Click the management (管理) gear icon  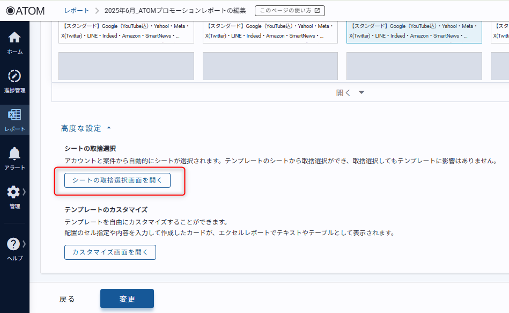pyautogui.click(x=13, y=192)
